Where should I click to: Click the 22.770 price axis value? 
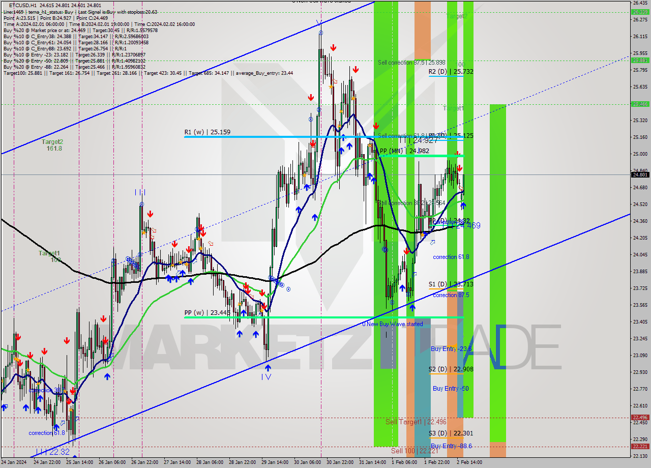click(x=640, y=389)
